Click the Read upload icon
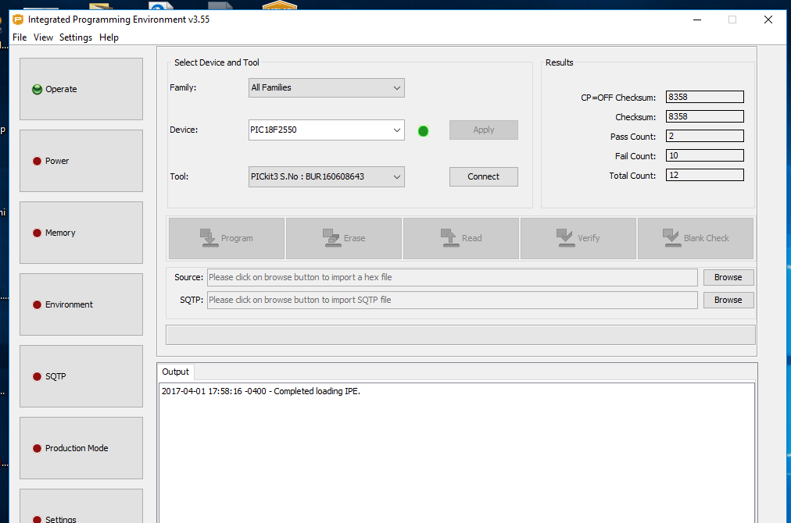This screenshot has height=523, width=791. [449, 238]
